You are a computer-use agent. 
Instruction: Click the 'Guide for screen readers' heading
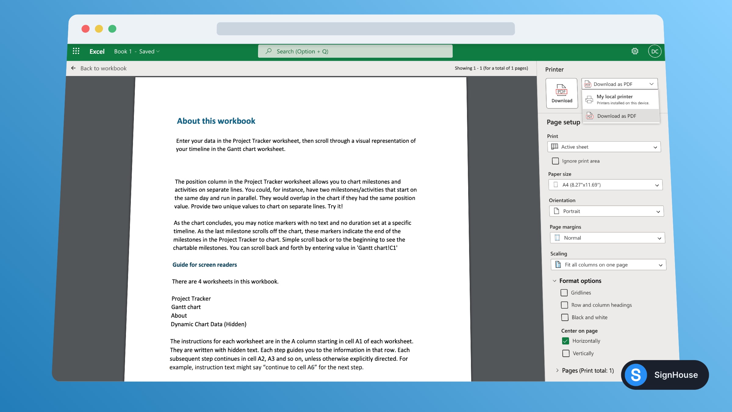(205, 265)
